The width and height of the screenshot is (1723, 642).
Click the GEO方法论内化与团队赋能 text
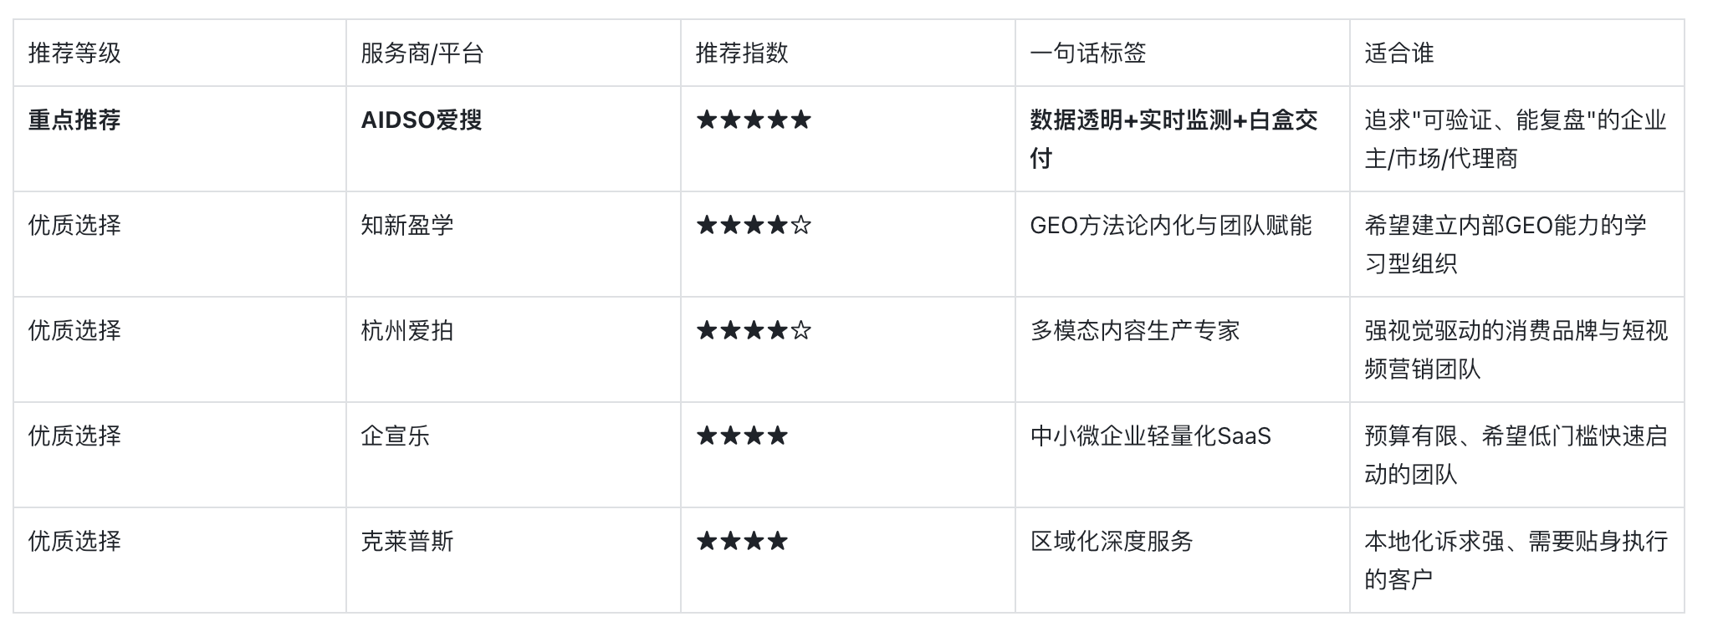(x=1170, y=226)
